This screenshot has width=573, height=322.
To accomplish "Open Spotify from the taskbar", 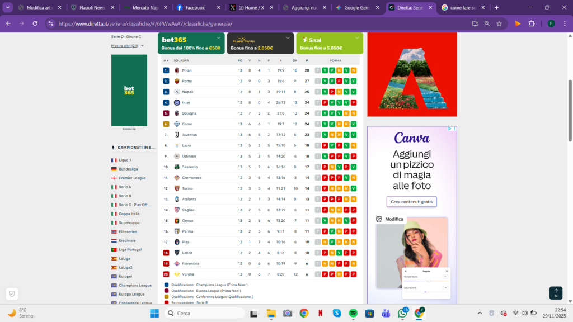I will 353,313.
